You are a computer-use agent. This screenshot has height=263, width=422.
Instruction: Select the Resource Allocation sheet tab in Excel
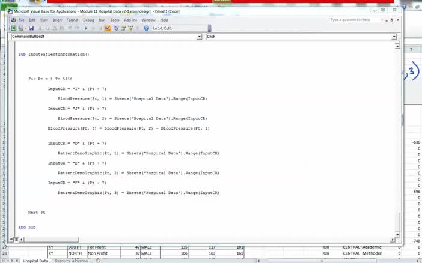[x=72, y=261]
